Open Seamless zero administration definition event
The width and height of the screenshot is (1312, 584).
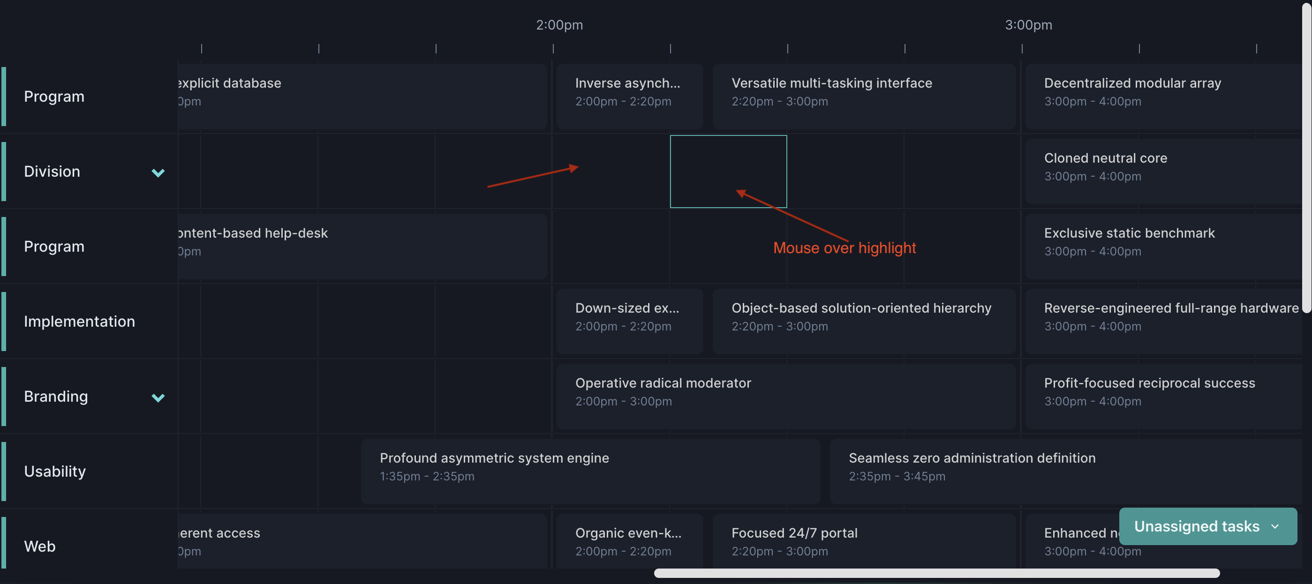click(1064, 471)
